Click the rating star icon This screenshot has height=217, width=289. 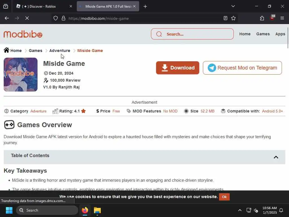coord(84,111)
